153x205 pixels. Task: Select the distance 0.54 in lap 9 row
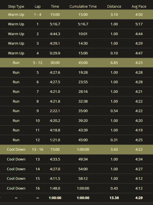pyautogui.click(x=114, y=111)
